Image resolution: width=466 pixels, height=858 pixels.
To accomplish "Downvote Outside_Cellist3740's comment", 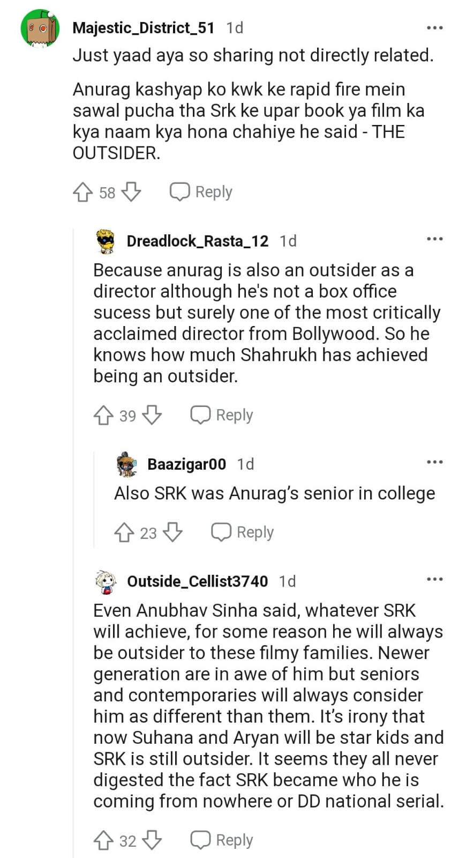I will 152,840.
